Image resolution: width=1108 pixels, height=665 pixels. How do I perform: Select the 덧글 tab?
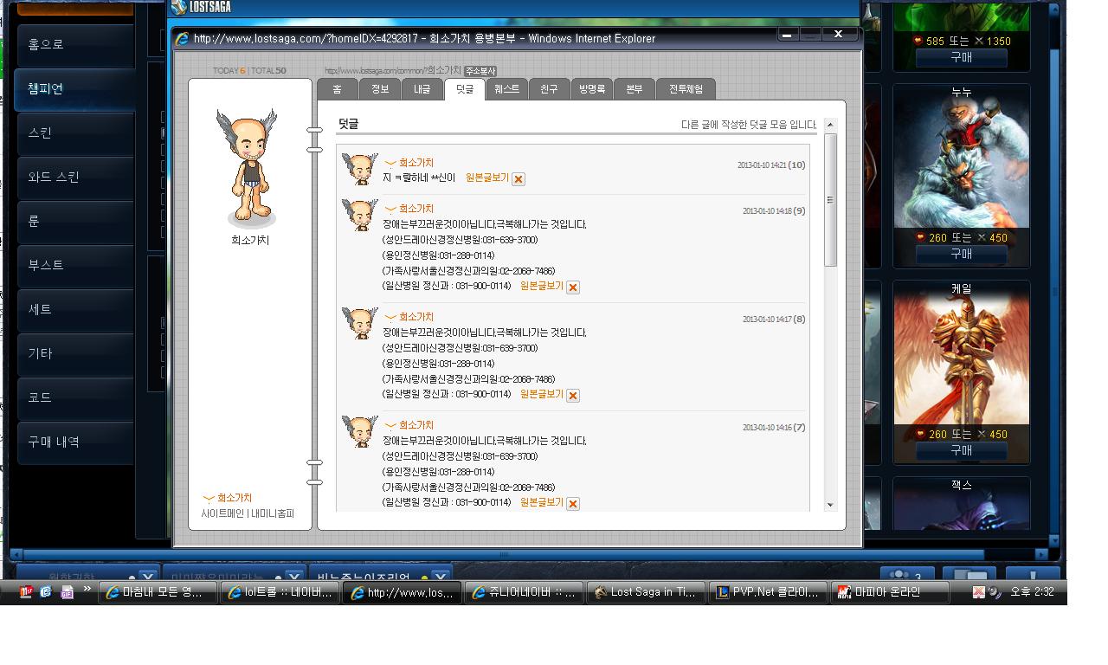point(465,89)
